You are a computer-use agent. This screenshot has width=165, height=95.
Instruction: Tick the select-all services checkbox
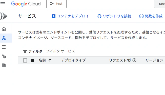coord(25,60)
